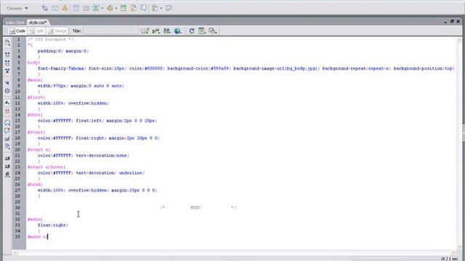The width and height of the screenshot is (465, 261).
Task: Open the File Management menu icon
Action: tap(145, 30)
